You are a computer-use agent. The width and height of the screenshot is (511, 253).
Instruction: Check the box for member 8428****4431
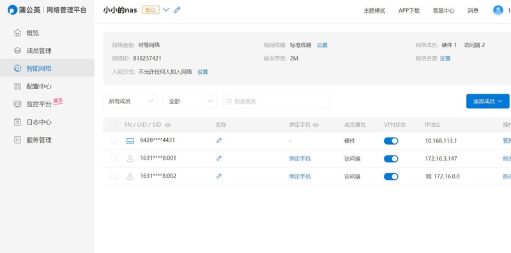point(114,140)
